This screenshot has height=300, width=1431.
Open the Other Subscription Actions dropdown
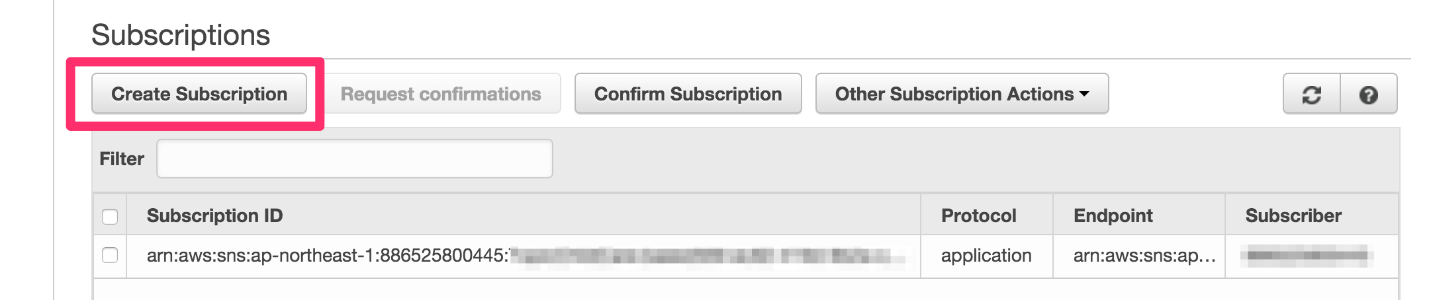point(962,94)
